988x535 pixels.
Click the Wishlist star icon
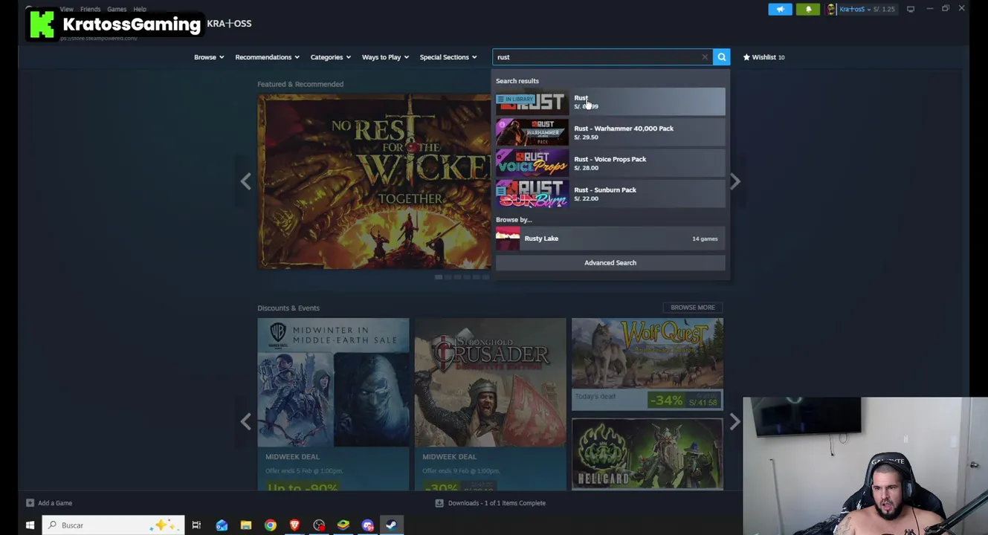[x=746, y=57]
